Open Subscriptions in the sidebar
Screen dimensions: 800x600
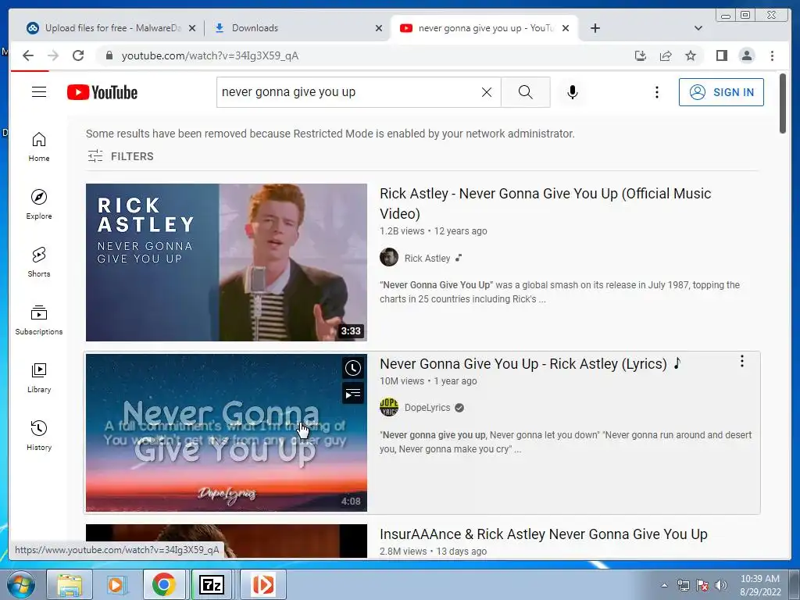click(39, 320)
